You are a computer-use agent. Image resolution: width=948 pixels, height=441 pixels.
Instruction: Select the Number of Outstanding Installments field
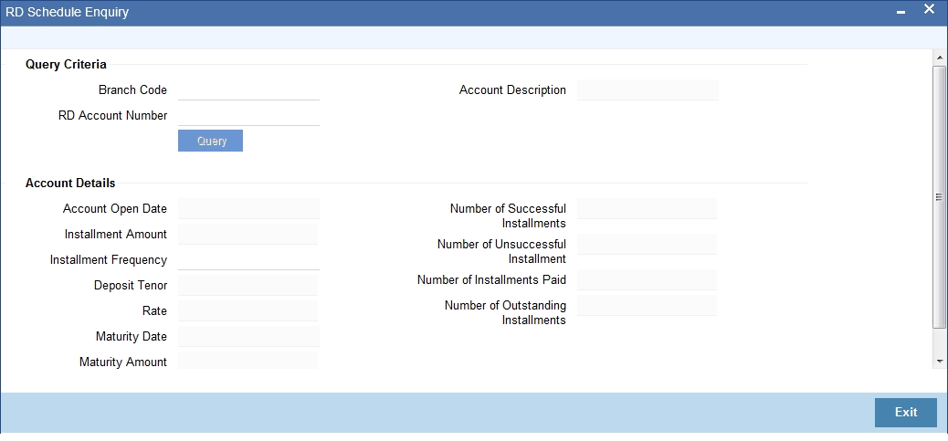pos(647,305)
